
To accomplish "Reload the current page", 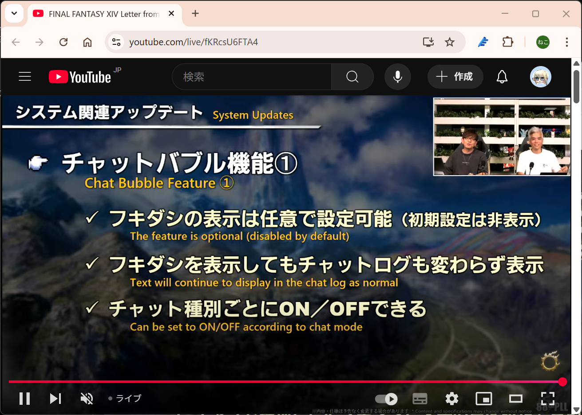I will (63, 42).
